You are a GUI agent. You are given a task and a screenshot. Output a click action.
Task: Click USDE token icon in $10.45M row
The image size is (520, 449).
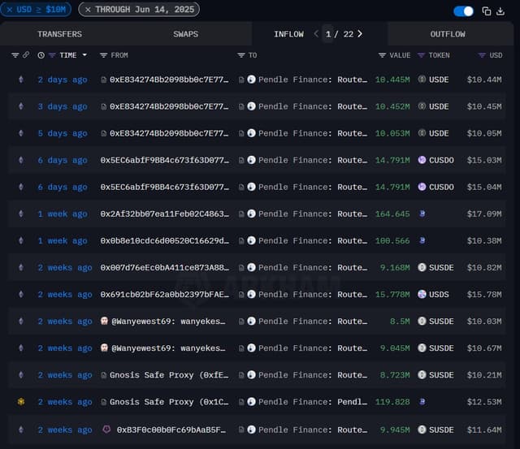coord(422,106)
